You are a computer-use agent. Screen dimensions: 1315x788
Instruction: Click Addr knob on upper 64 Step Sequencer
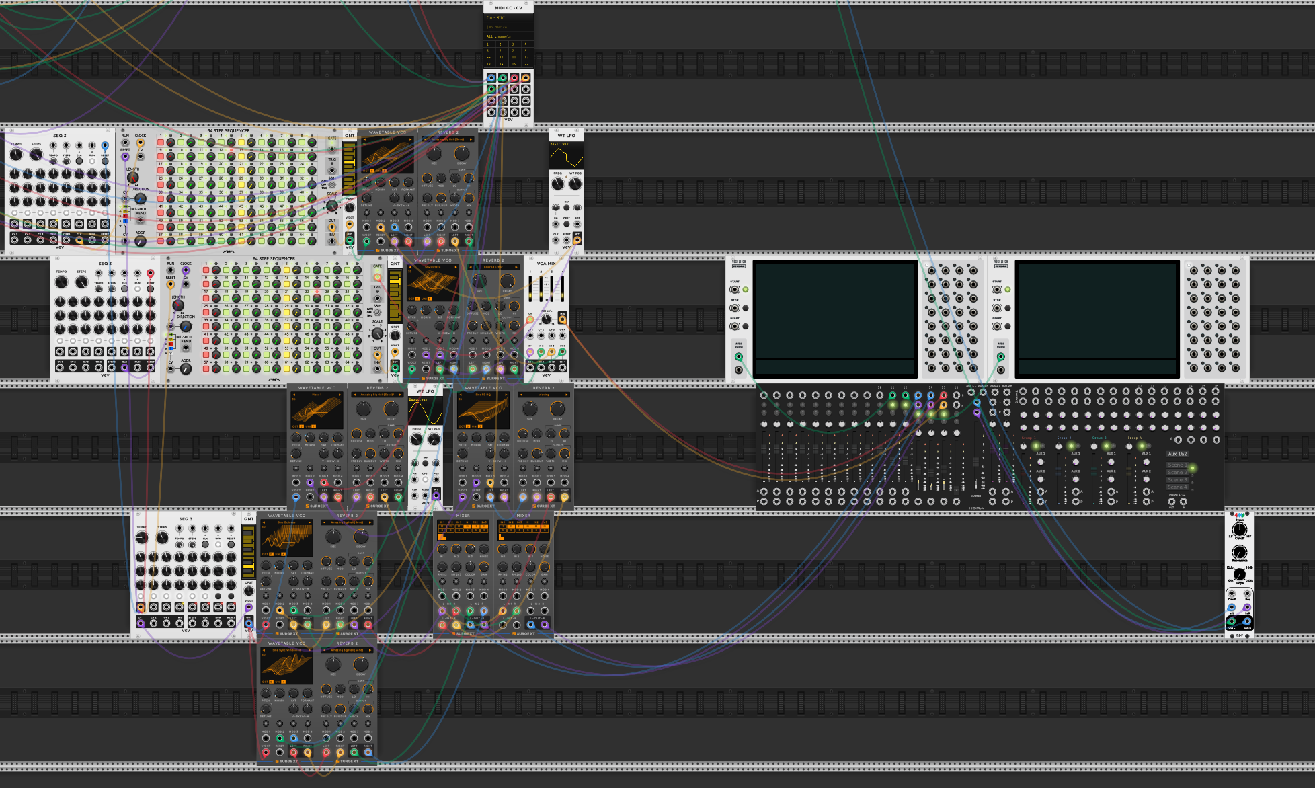[141, 241]
